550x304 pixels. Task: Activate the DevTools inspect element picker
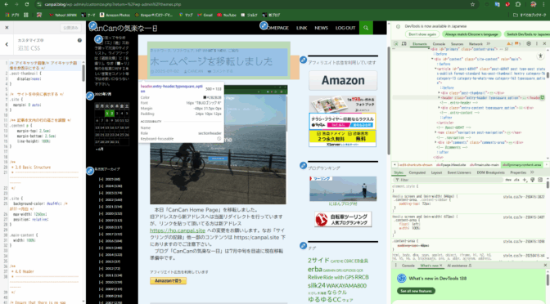(x=396, y=44)
